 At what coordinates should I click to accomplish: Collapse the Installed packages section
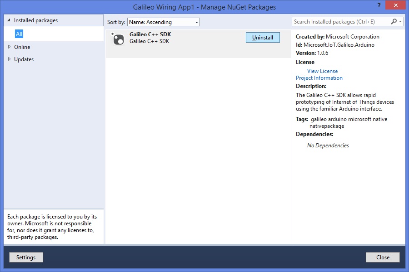(9, 20)
